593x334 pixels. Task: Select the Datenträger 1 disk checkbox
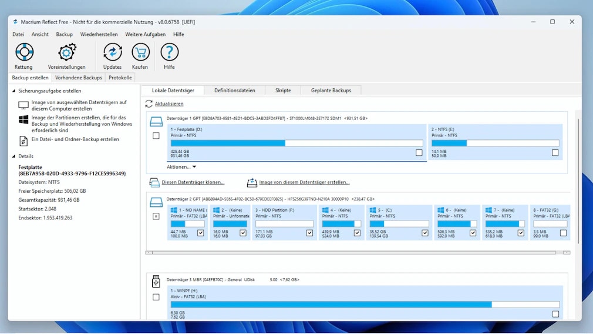[x=156, y=136]
